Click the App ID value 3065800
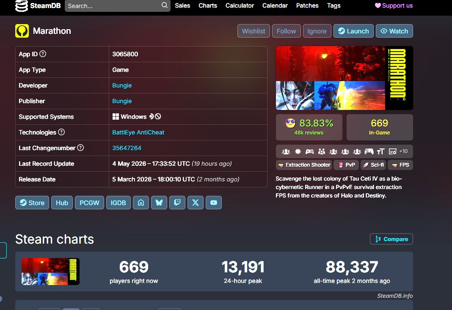 pos(125,54)
